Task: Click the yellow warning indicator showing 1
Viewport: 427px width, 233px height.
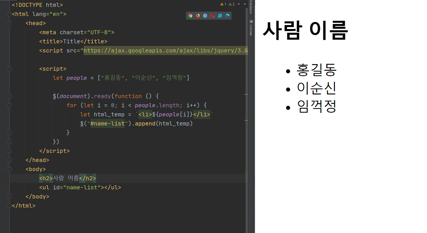Action: pyautogui.click(x=223, y=4)
